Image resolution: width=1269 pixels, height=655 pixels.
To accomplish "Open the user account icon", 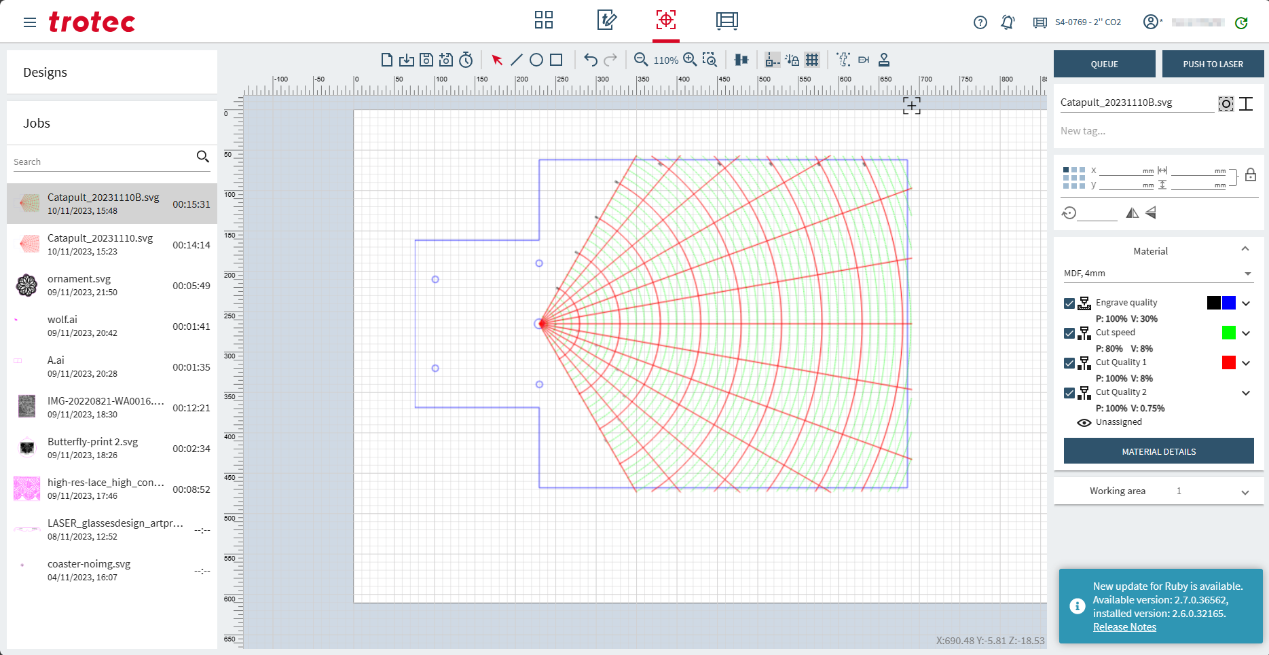I will tap(1151, 22).
